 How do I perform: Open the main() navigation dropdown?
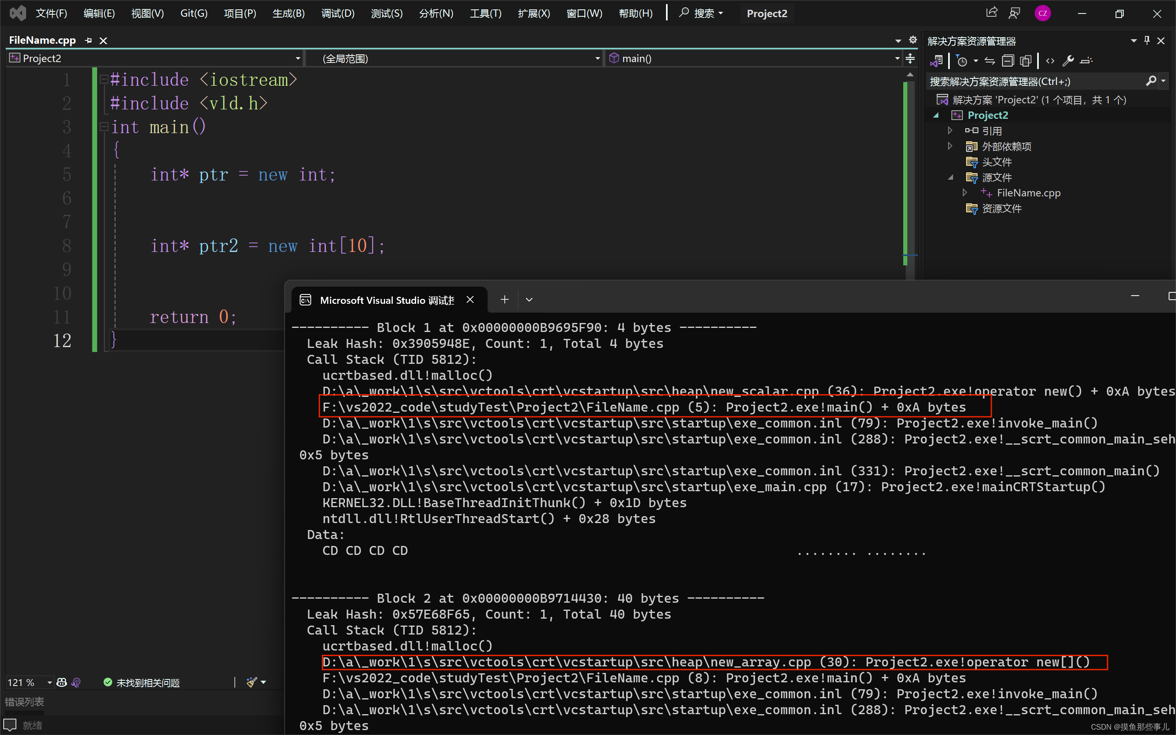pyautogui.click(x=897, y=58)
